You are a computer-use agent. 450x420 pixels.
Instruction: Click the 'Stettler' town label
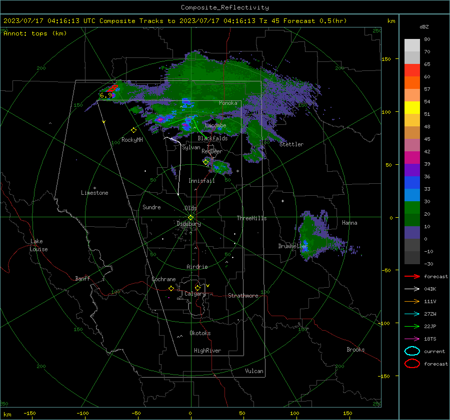tap(291, 144)
